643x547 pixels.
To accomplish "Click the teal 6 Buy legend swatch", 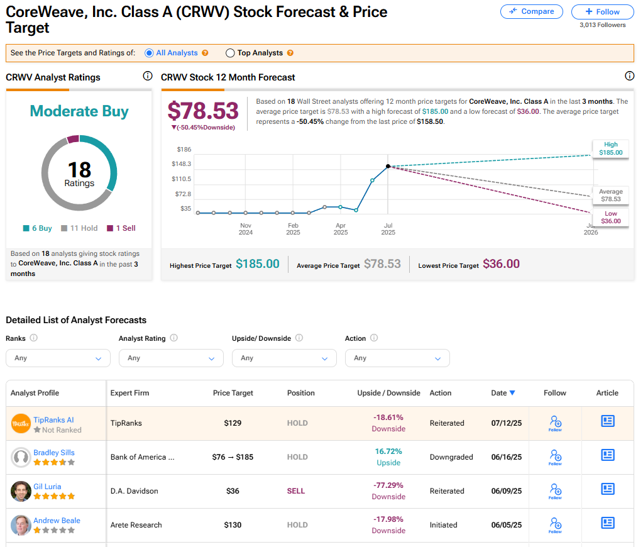I will 26,228.
